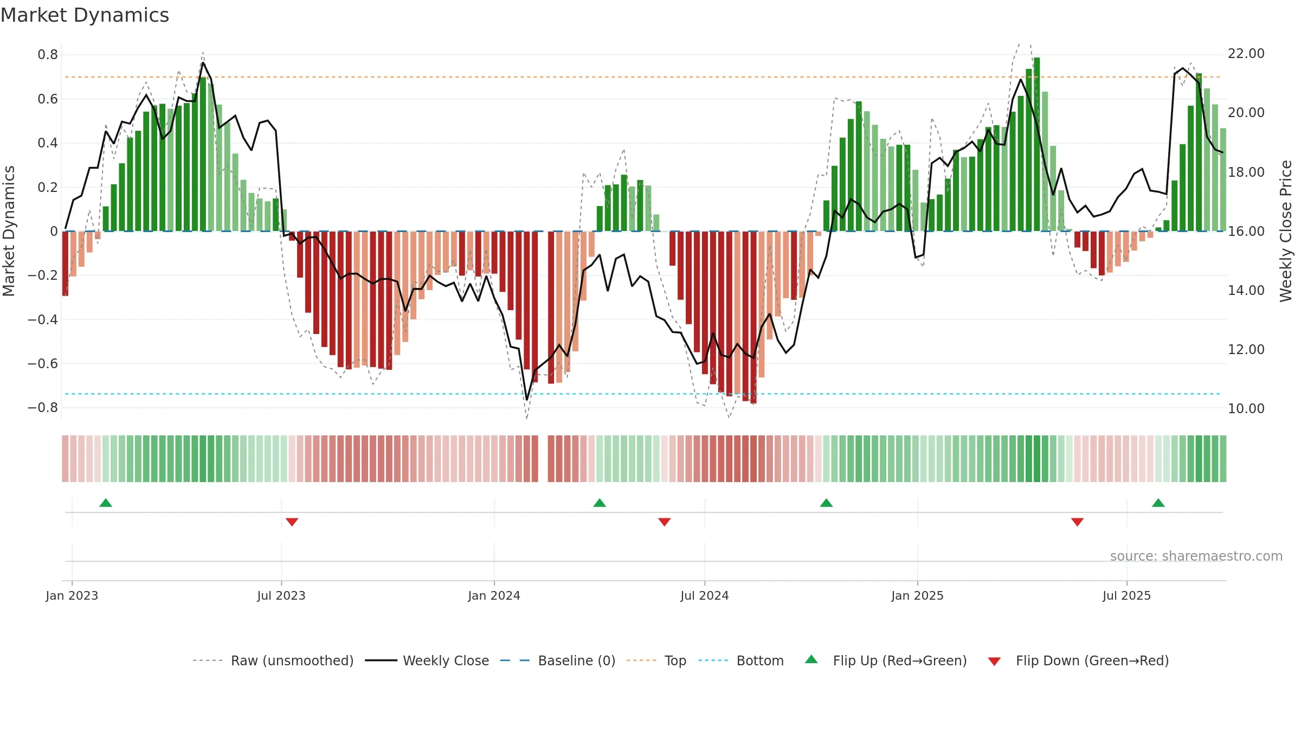Click the 12.00 right axis price label
The width and height of the screenshot is (1301, 732).
pyautogui.click(x=1246, y=350)
